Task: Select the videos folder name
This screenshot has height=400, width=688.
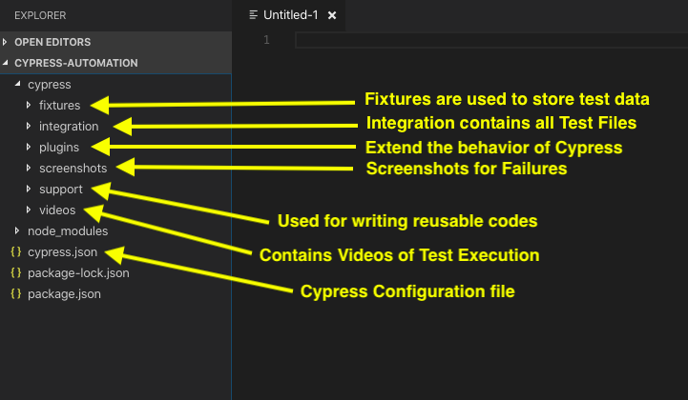Action: 57,210
